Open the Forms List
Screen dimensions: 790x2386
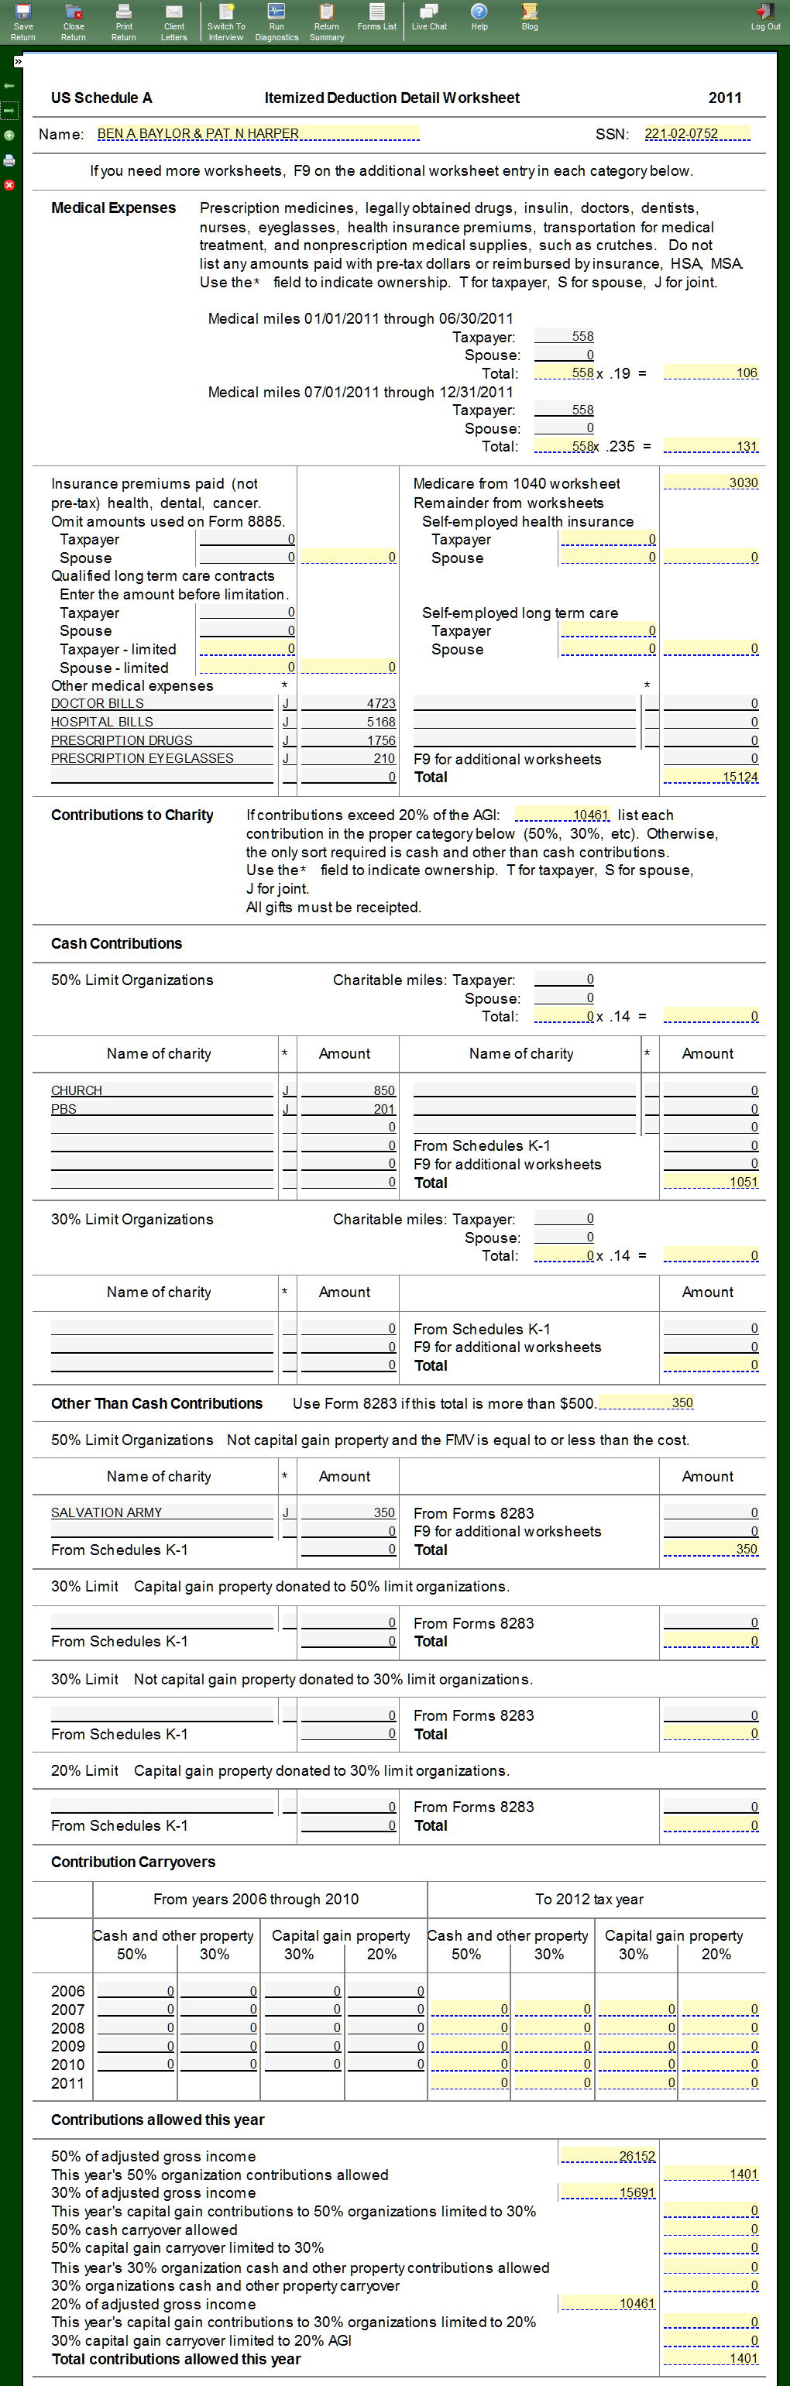pos(376,17)
